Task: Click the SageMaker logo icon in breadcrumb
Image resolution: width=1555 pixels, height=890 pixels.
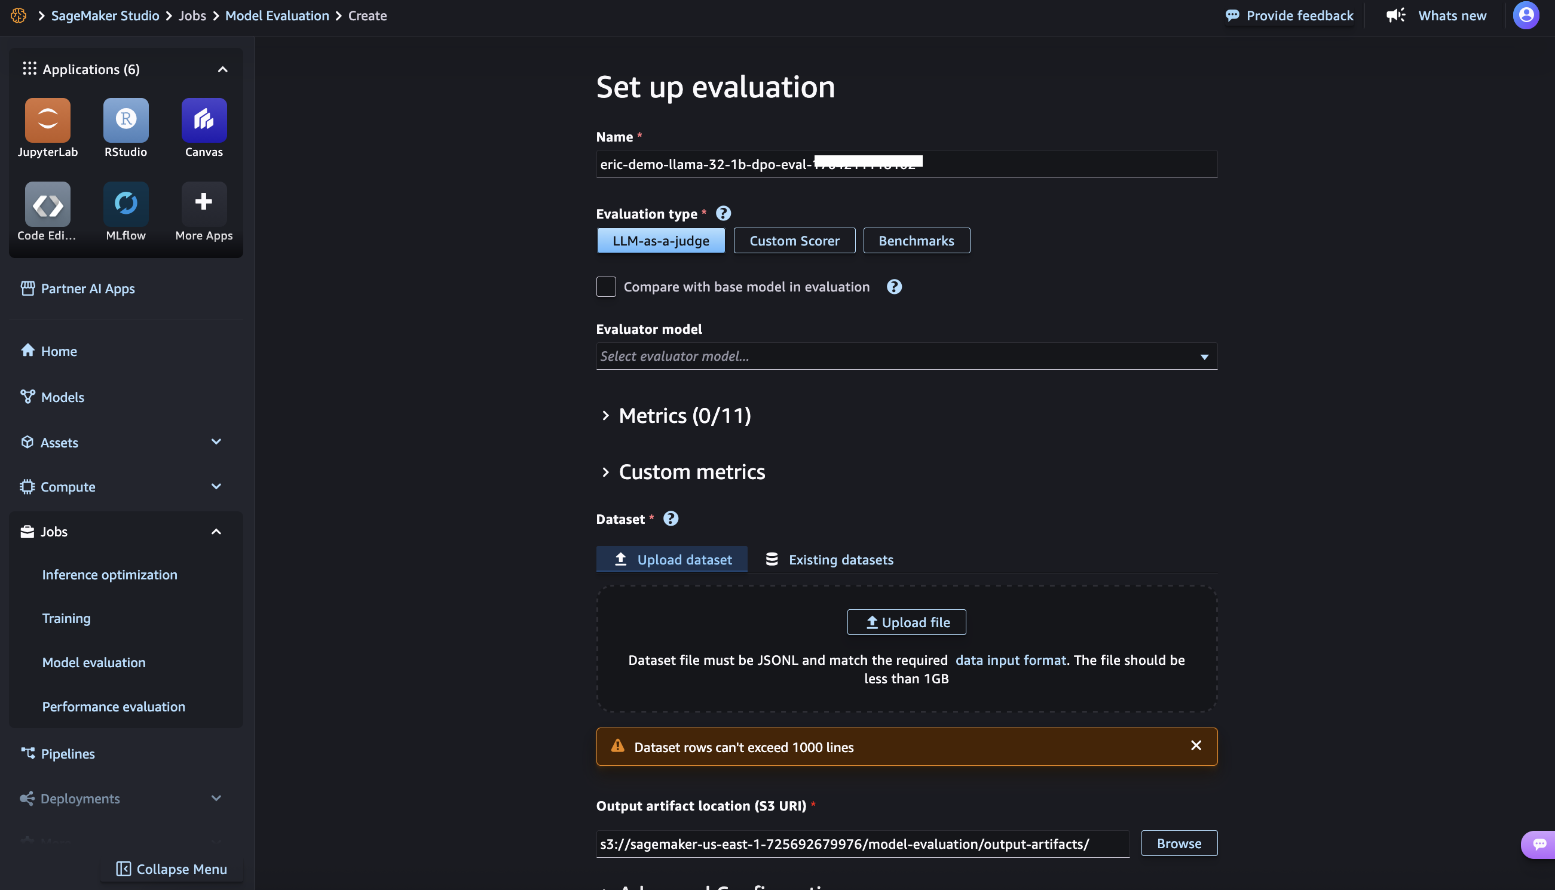Action: 19,16
